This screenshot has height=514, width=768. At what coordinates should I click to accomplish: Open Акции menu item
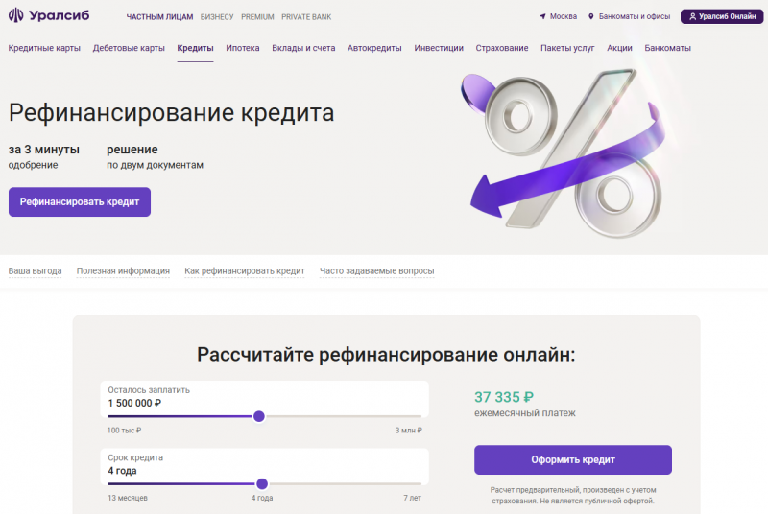tap(619, 48)
